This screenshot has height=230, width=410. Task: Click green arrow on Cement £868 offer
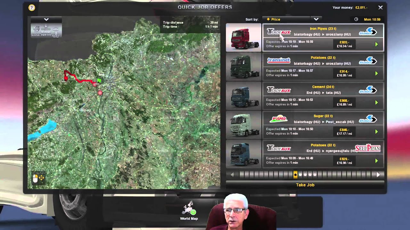376,103
